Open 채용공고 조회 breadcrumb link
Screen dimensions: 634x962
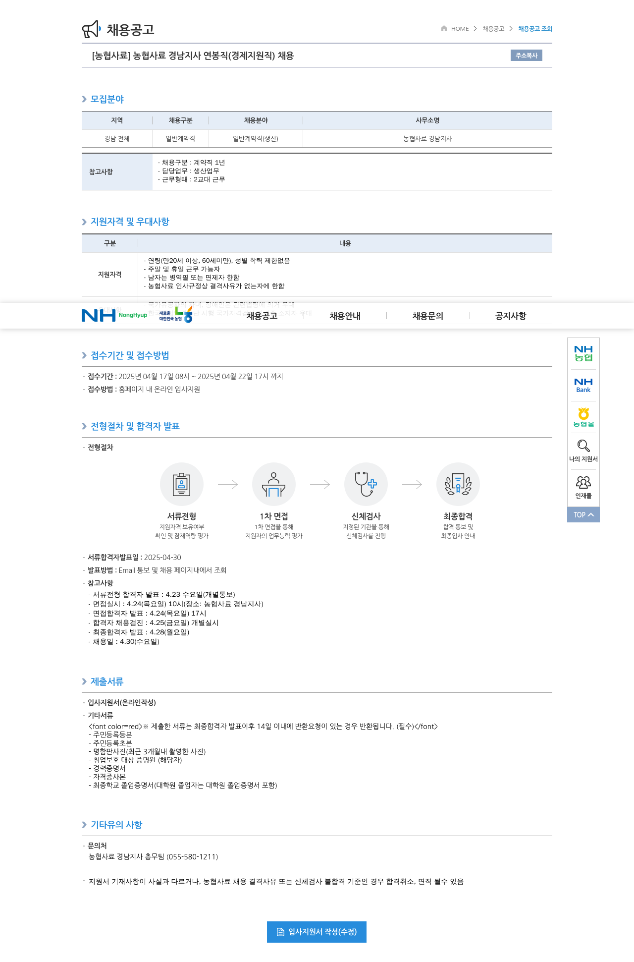coord(535,29)
